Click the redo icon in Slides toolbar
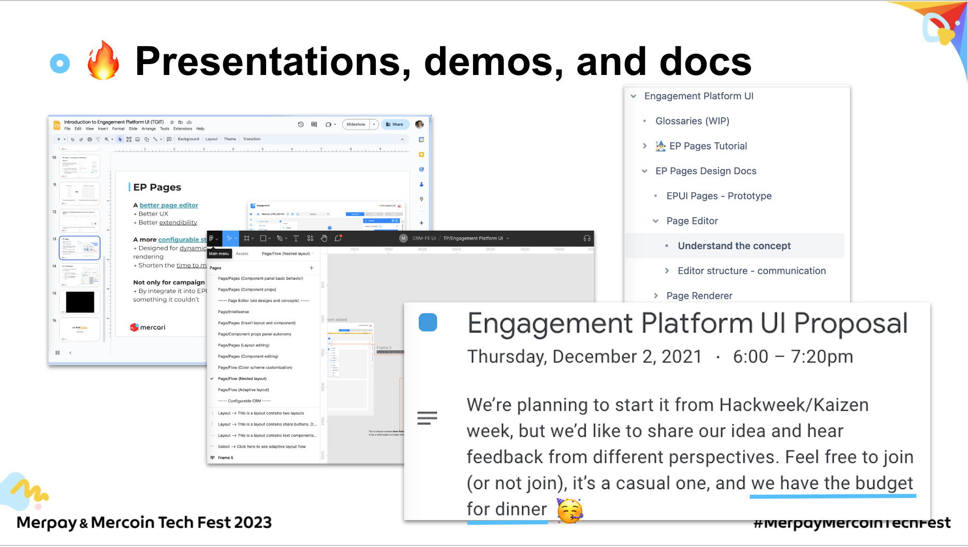Image resolution: width=968 pixels, height=547 pixels. [81, 139]
